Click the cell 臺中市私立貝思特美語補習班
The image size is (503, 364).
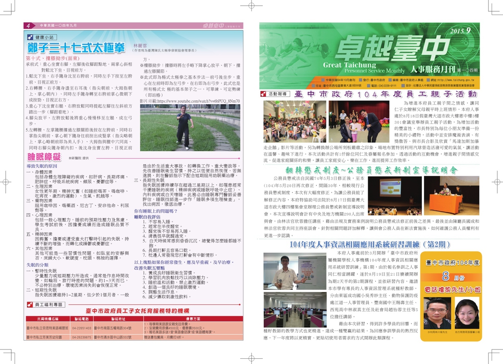pos(48,328)
